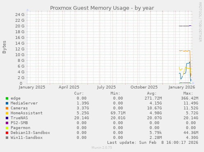
Task: Click the 'MediaServer' legend label
Action: [24, 103]
